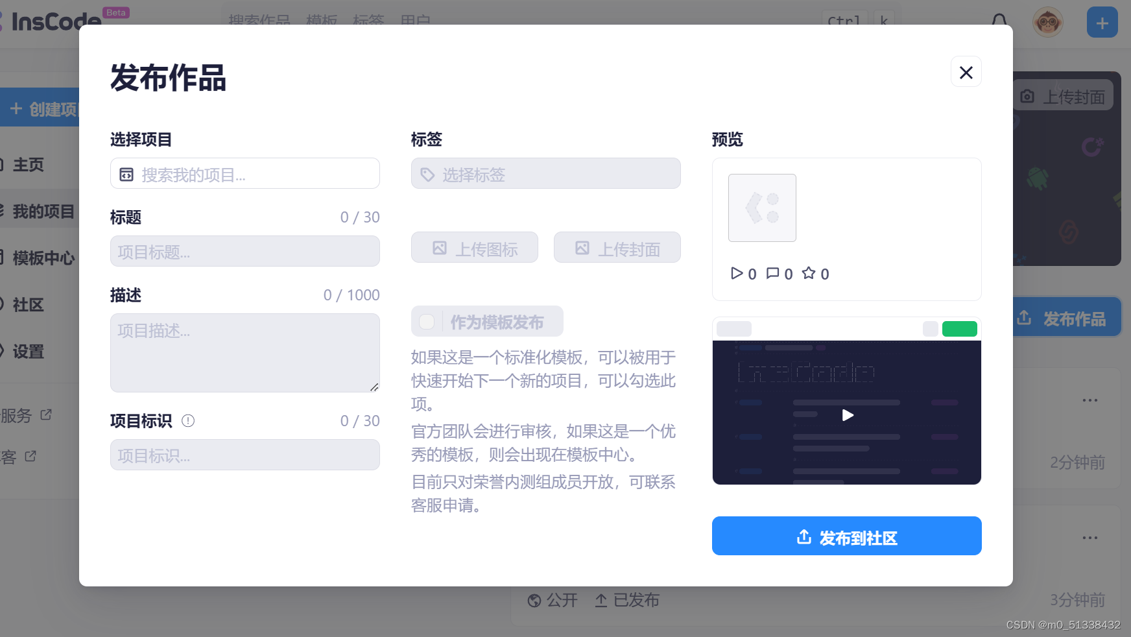Click the 公开 visibility label

[x=562, y=600]
